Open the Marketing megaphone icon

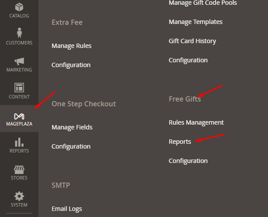pyautogui.click(x=19, y=61)
